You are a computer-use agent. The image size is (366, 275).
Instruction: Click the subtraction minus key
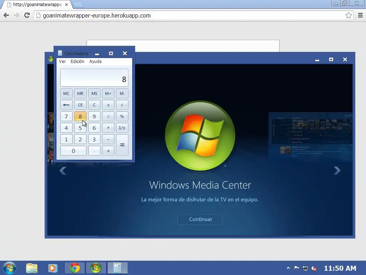tap(108, 139)
